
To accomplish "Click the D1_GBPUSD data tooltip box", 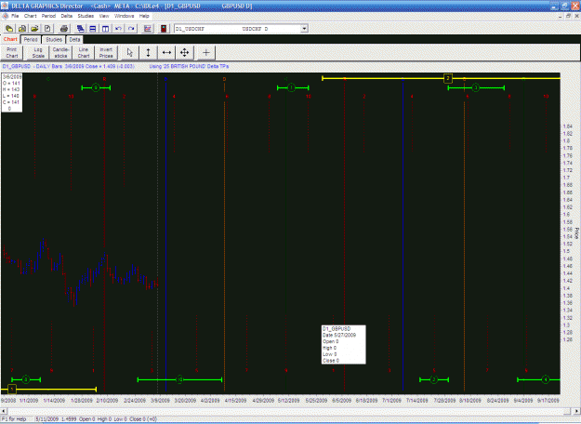I will click(343, 345).
